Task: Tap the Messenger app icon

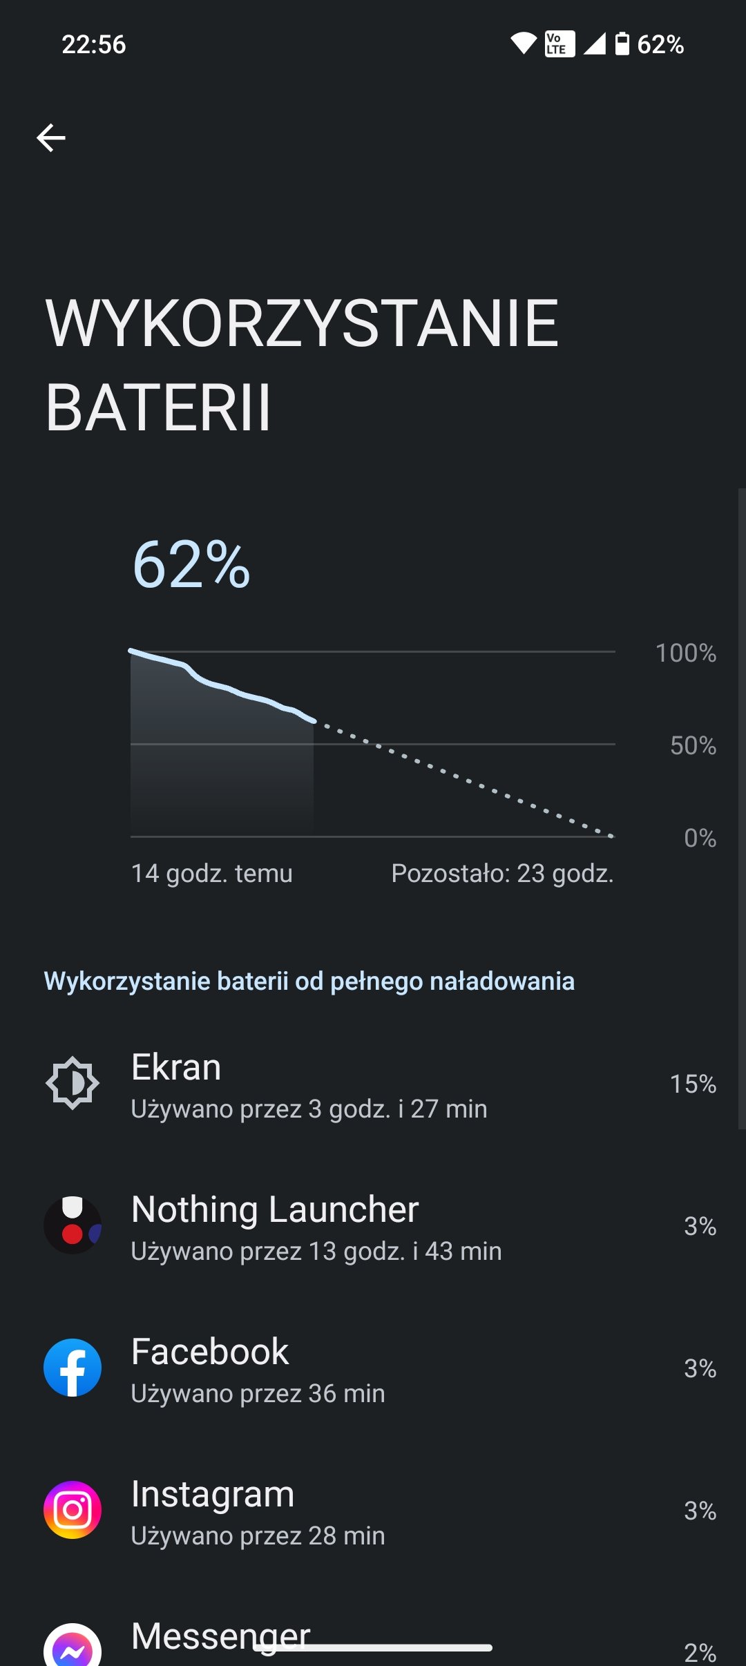Action: (73, 1647)
